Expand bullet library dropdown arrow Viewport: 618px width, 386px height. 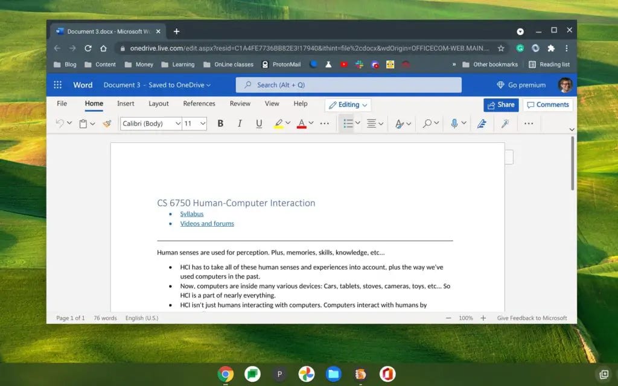click(x=357, y=123)
